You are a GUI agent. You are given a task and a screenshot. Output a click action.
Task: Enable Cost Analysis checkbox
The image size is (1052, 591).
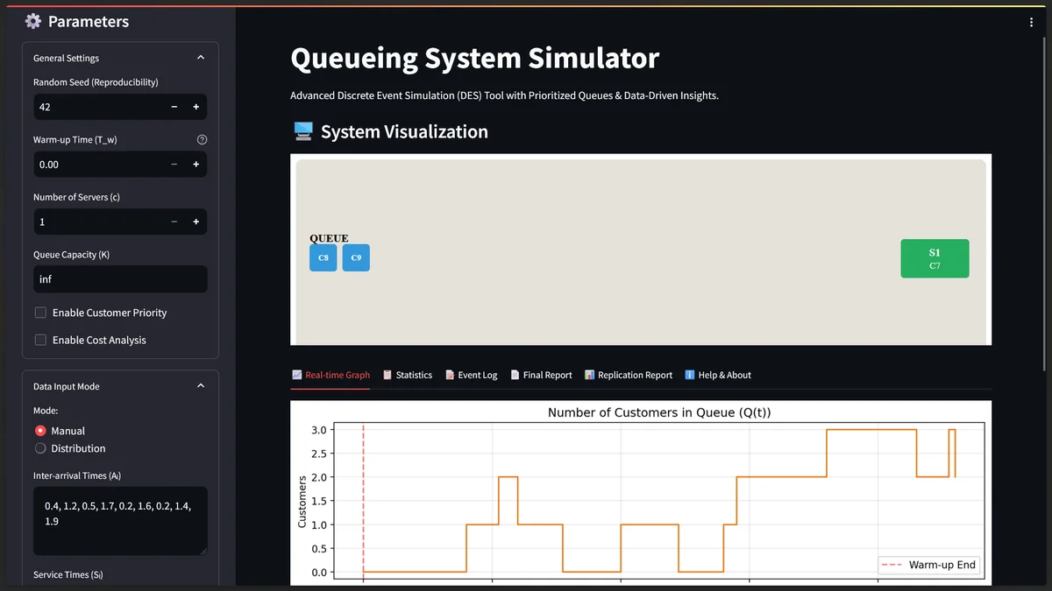40,340
